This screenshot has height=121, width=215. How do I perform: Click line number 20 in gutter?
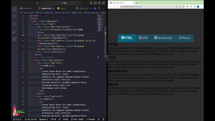[23, 35]
